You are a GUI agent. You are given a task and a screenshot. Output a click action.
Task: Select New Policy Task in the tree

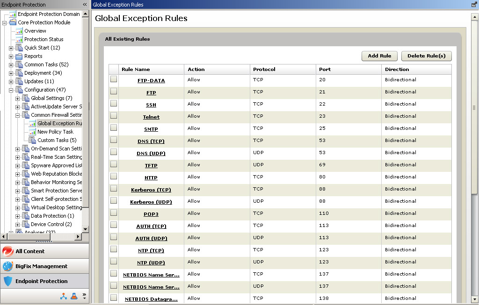click(55, 132)
